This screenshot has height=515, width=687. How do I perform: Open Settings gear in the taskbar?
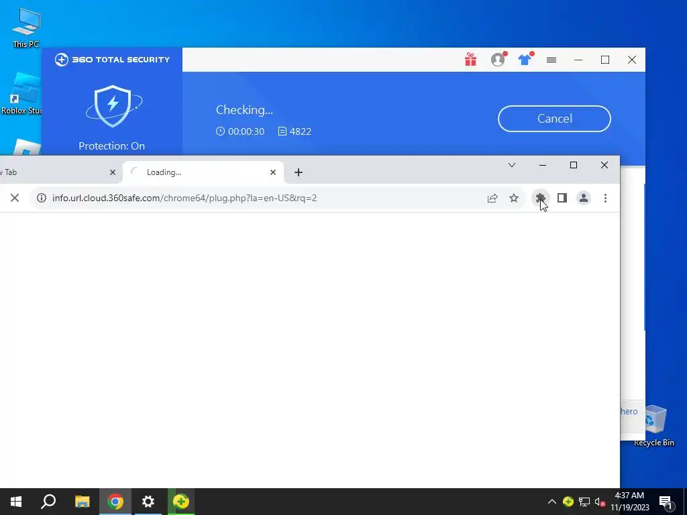[x=148, y=502]
